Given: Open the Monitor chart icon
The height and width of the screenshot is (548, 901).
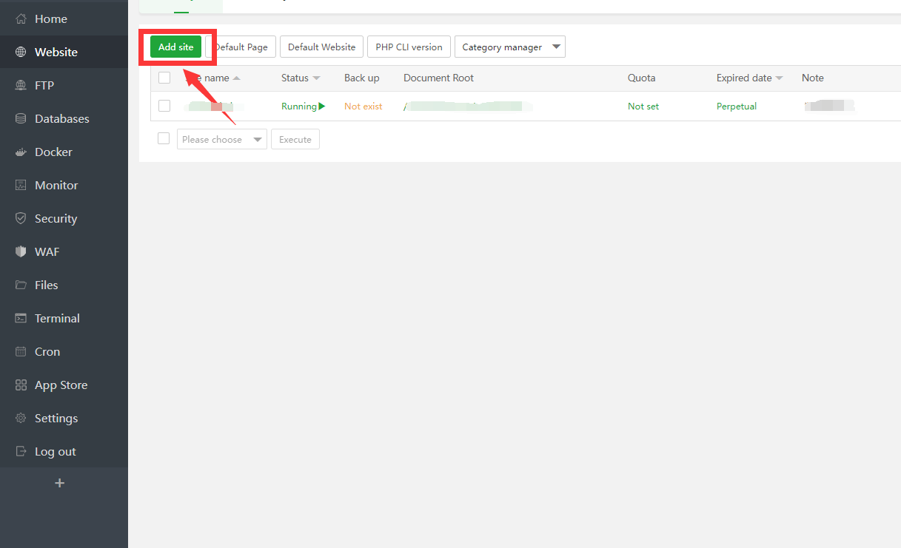Looking at the screenshot, I should (21, 186).
